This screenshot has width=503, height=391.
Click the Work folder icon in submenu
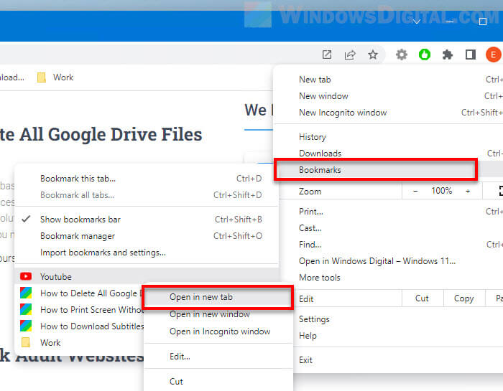26,343
